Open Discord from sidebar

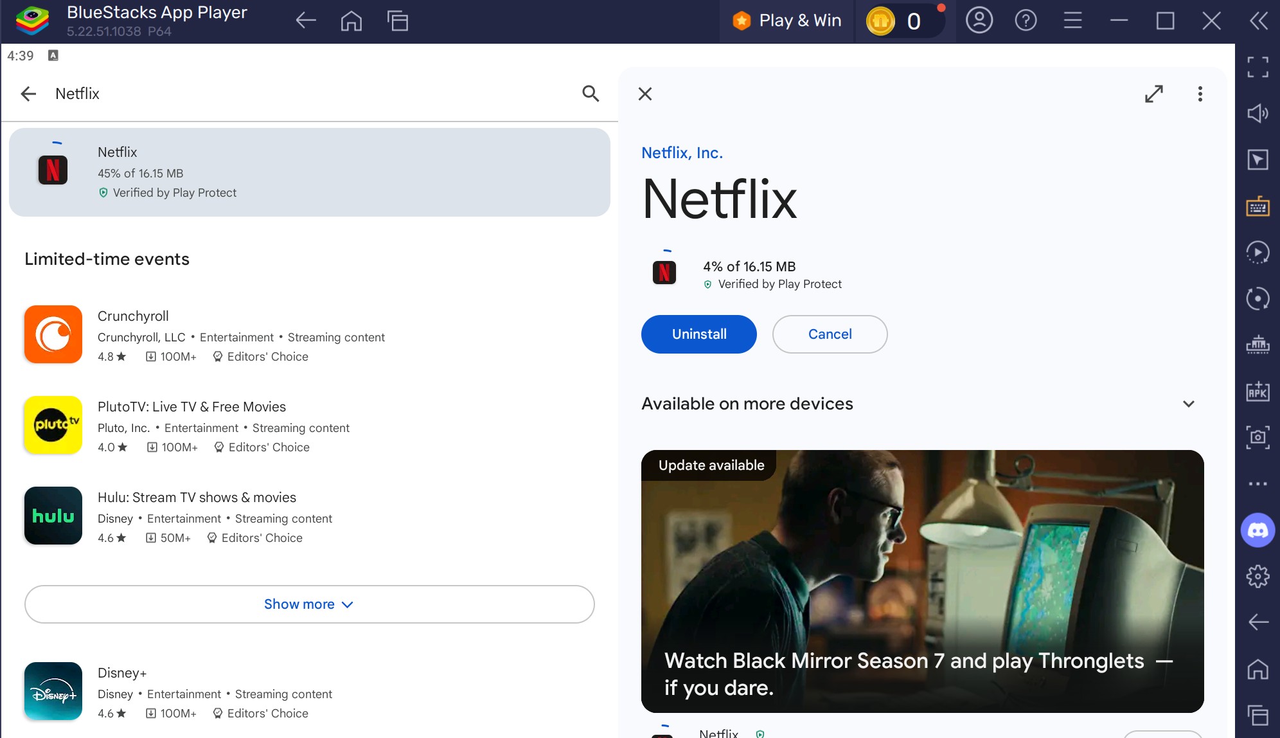1258,530
